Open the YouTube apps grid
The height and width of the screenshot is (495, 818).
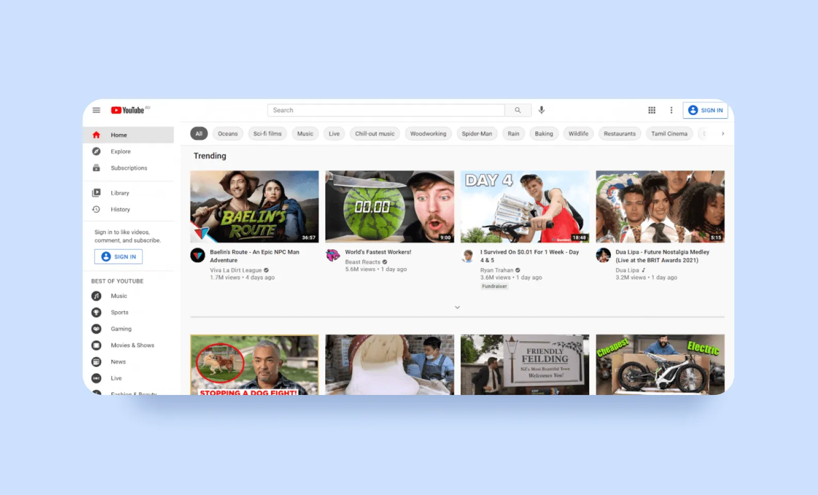(652, 110)
